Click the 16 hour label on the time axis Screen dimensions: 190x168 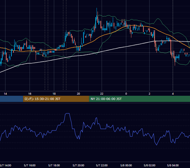pyautogui.click(x=30, y=94)
